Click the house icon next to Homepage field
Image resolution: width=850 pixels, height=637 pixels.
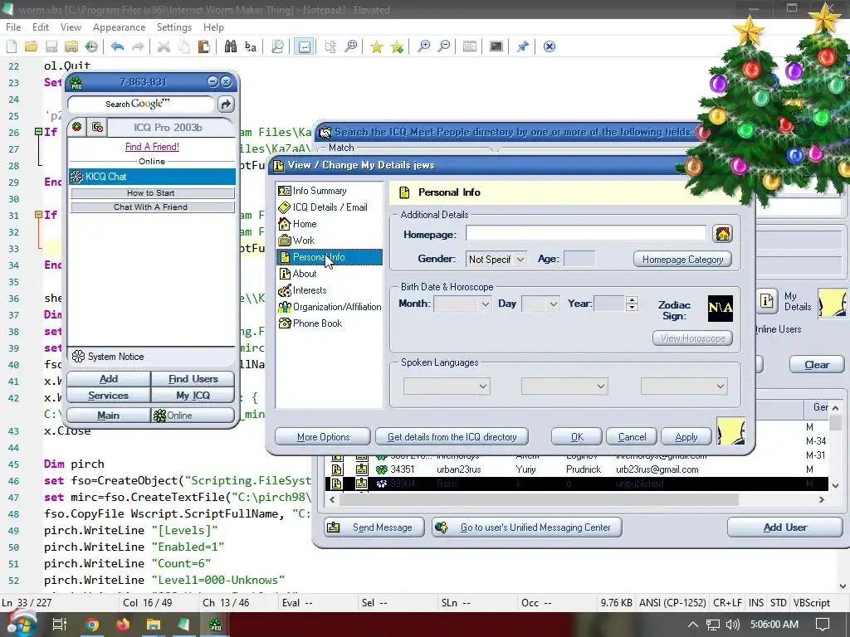point(723,234)
